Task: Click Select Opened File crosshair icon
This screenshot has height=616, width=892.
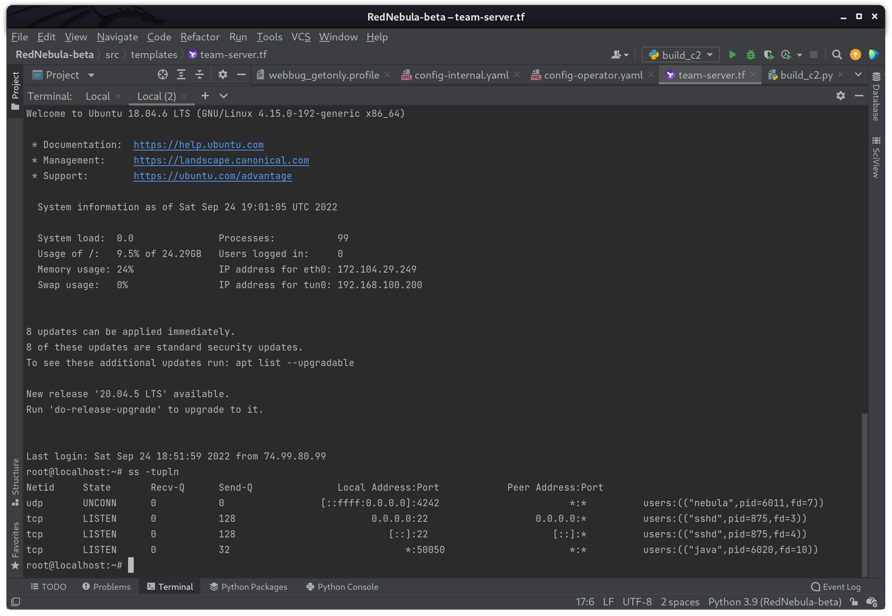Action: pos(163,75)
